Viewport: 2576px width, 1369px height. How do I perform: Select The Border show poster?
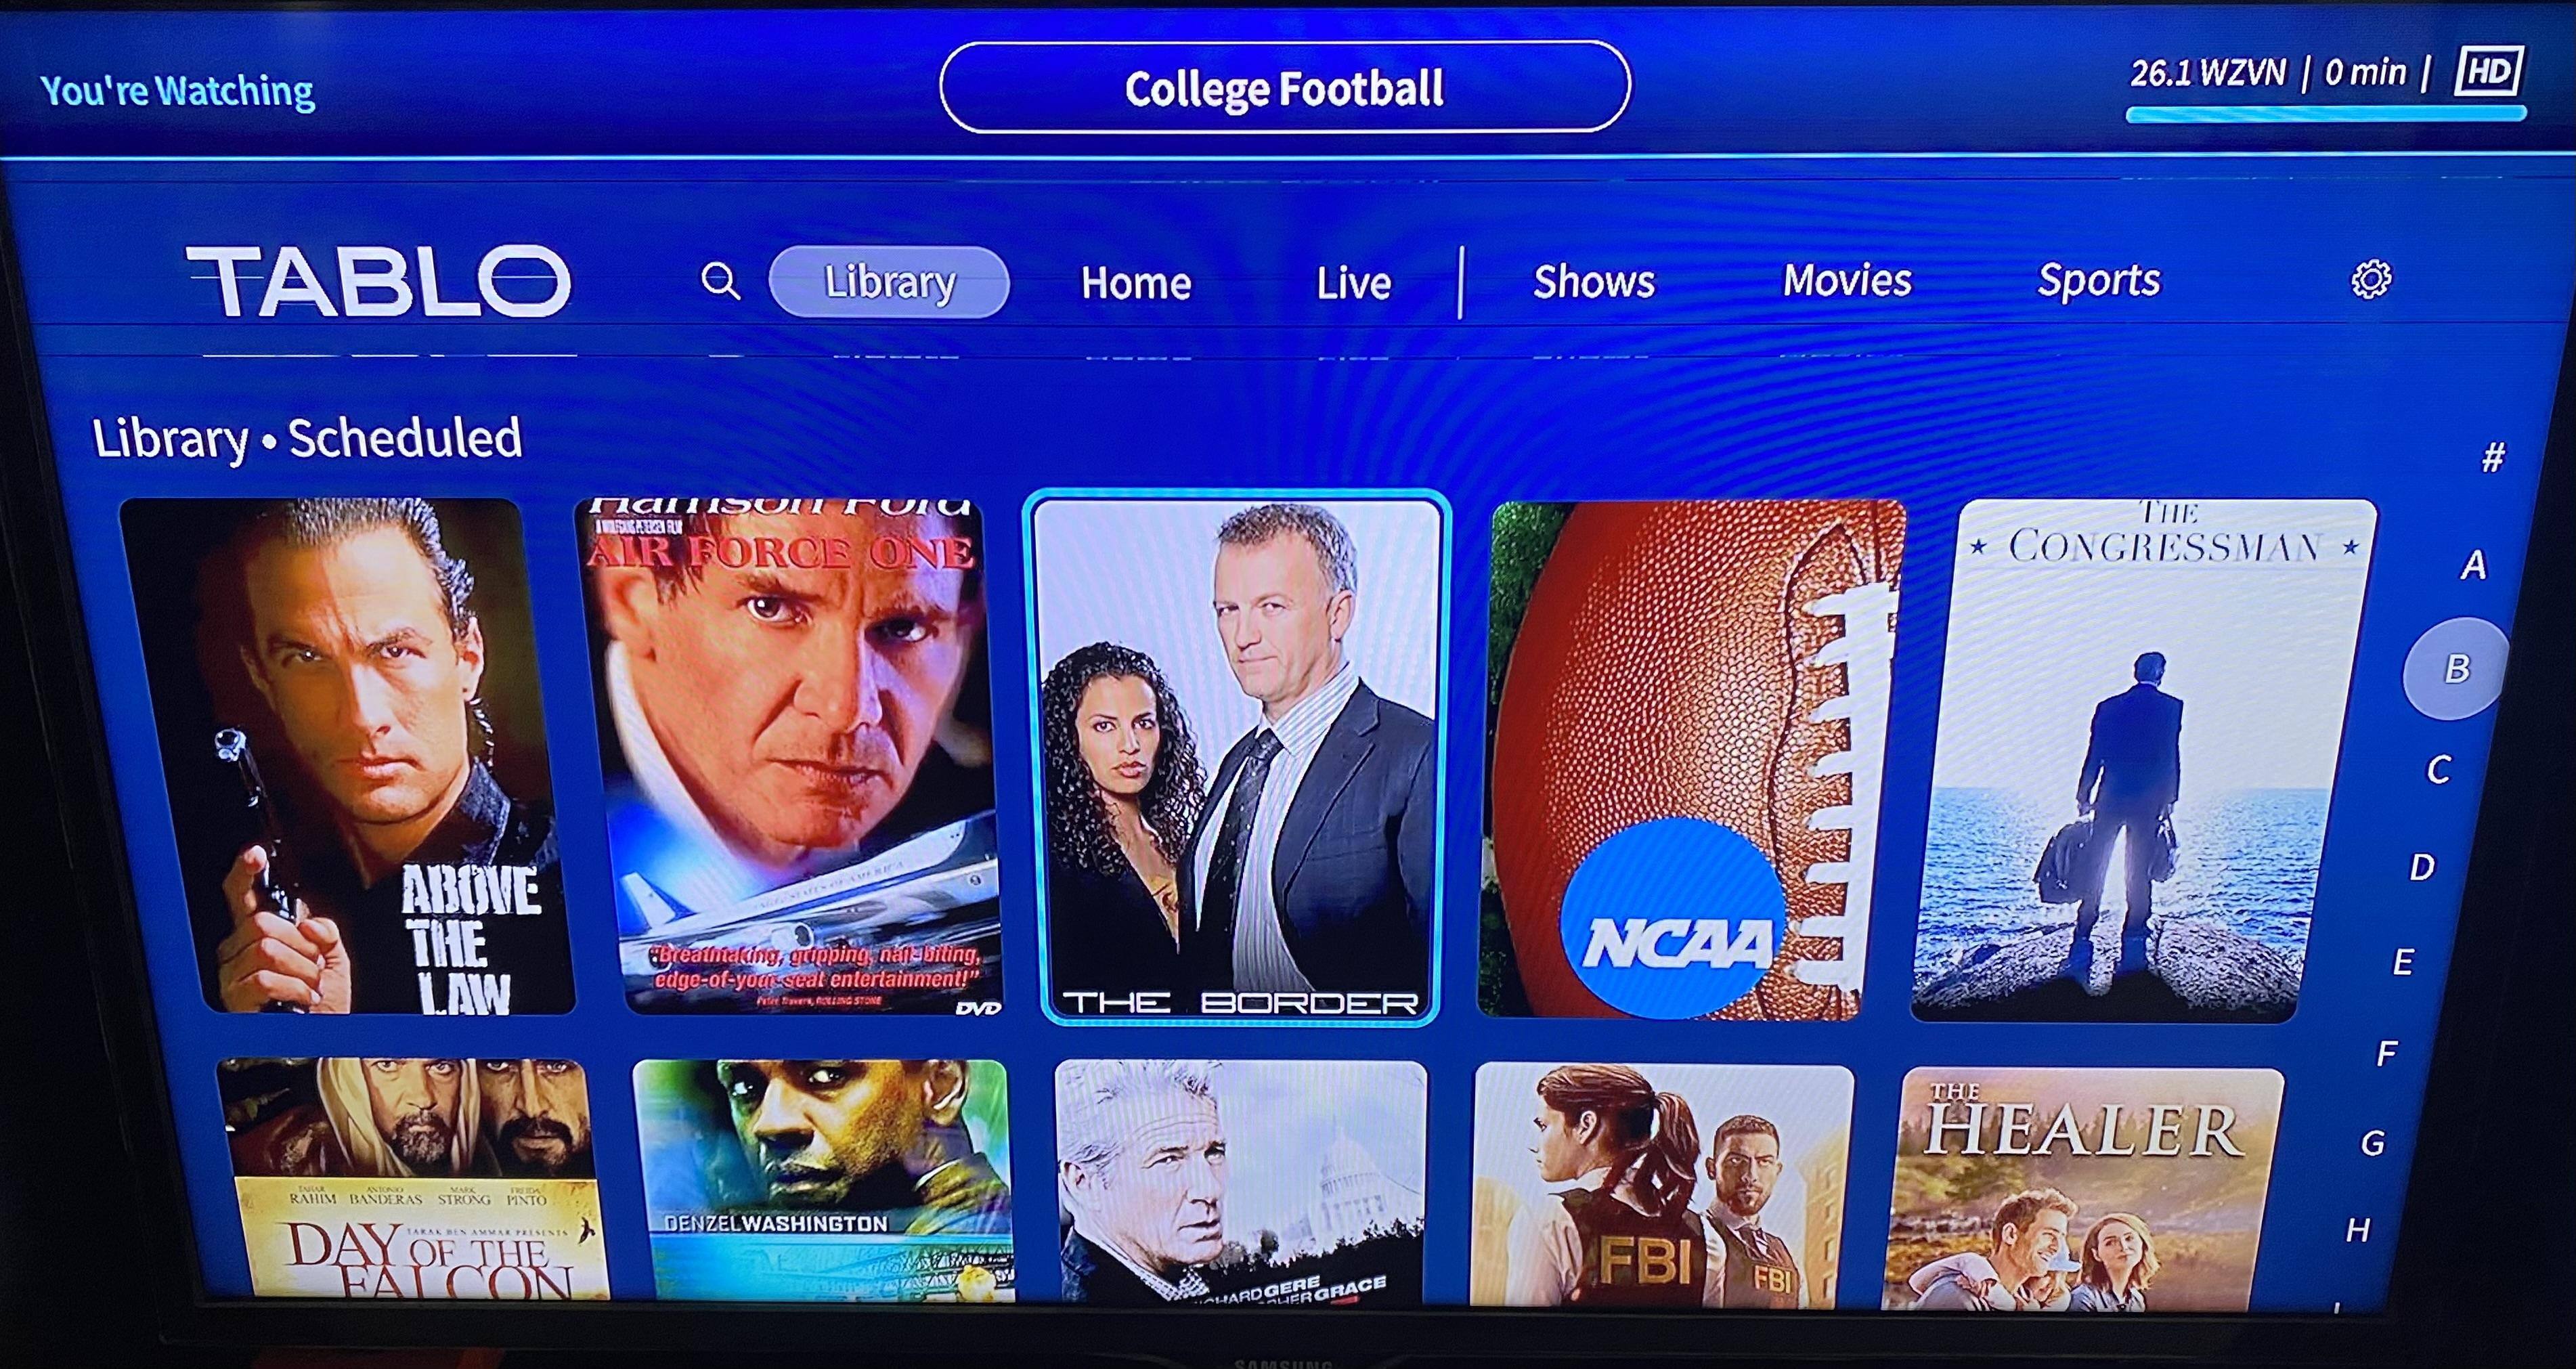[x=1238, y=758]
